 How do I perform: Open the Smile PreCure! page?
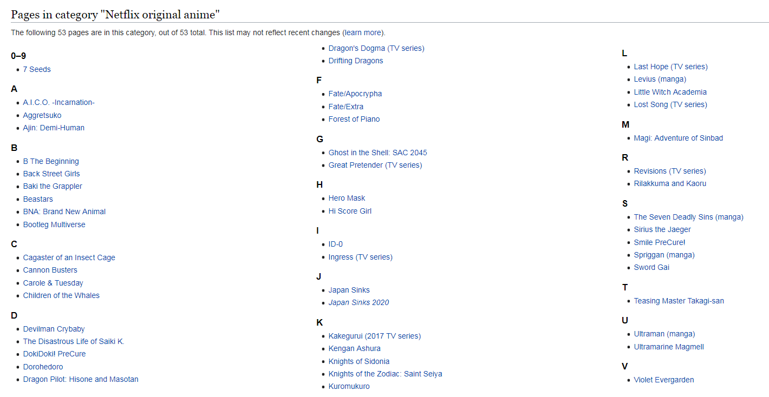[x=660, y=242]
